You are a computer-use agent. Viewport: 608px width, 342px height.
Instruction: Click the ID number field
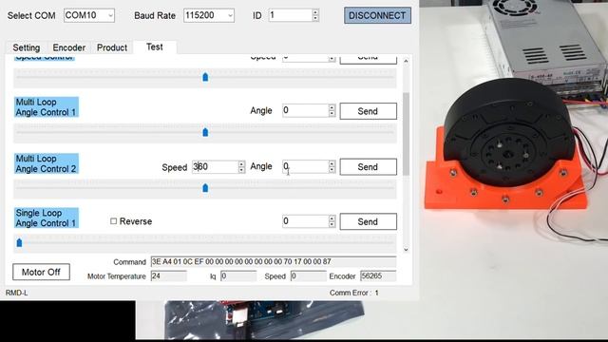(290, 15)
